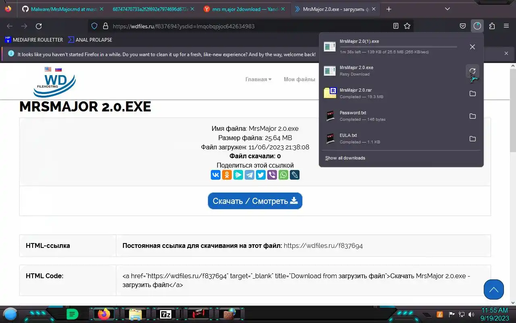The width and height of the screenshot is (516, 323).
Task: Go forward one page
Action: point(24,26)
